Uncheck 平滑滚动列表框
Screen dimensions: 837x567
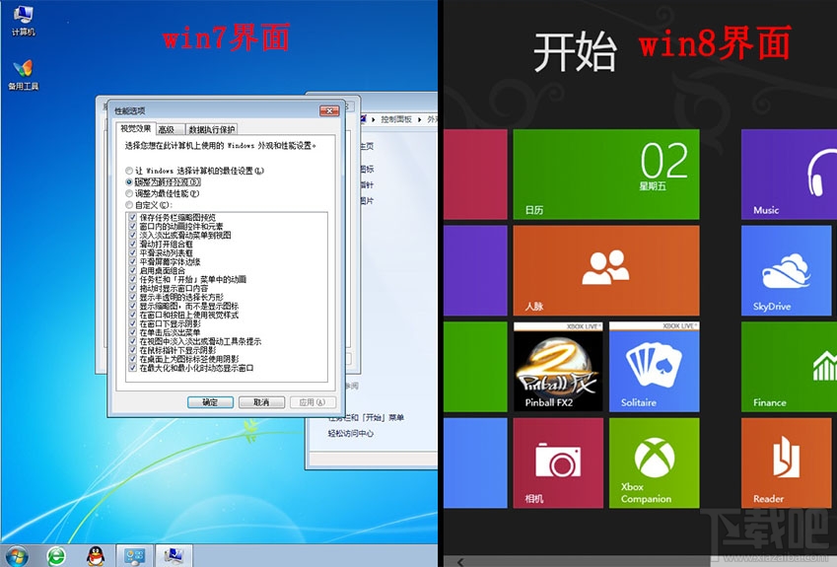[x=133, y=253]
